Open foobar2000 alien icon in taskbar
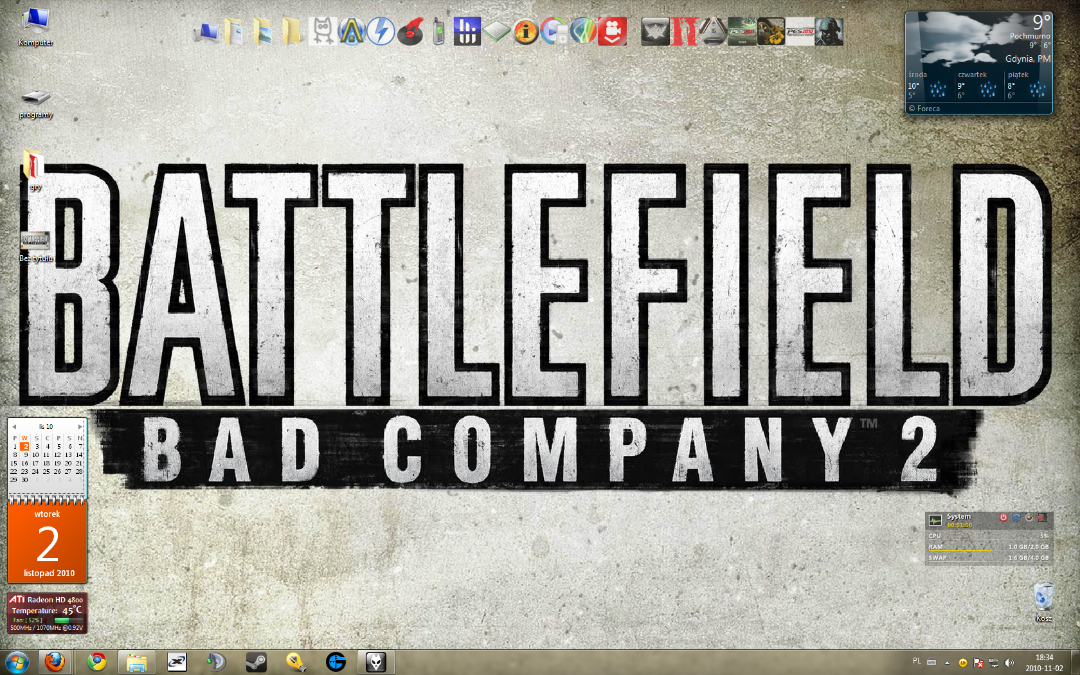Image resolution: width=1080 pixels, height=675 pixels. click(x=376, y=661)
